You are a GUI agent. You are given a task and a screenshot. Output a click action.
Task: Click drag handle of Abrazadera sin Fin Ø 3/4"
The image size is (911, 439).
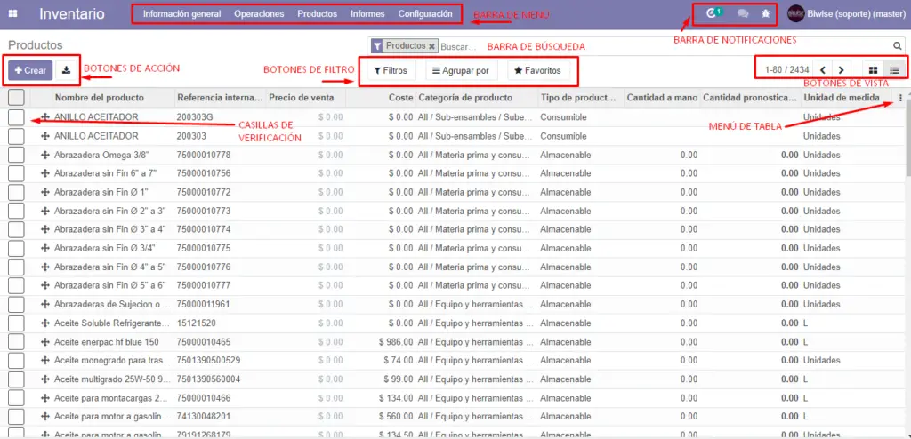tap(44, 249)
